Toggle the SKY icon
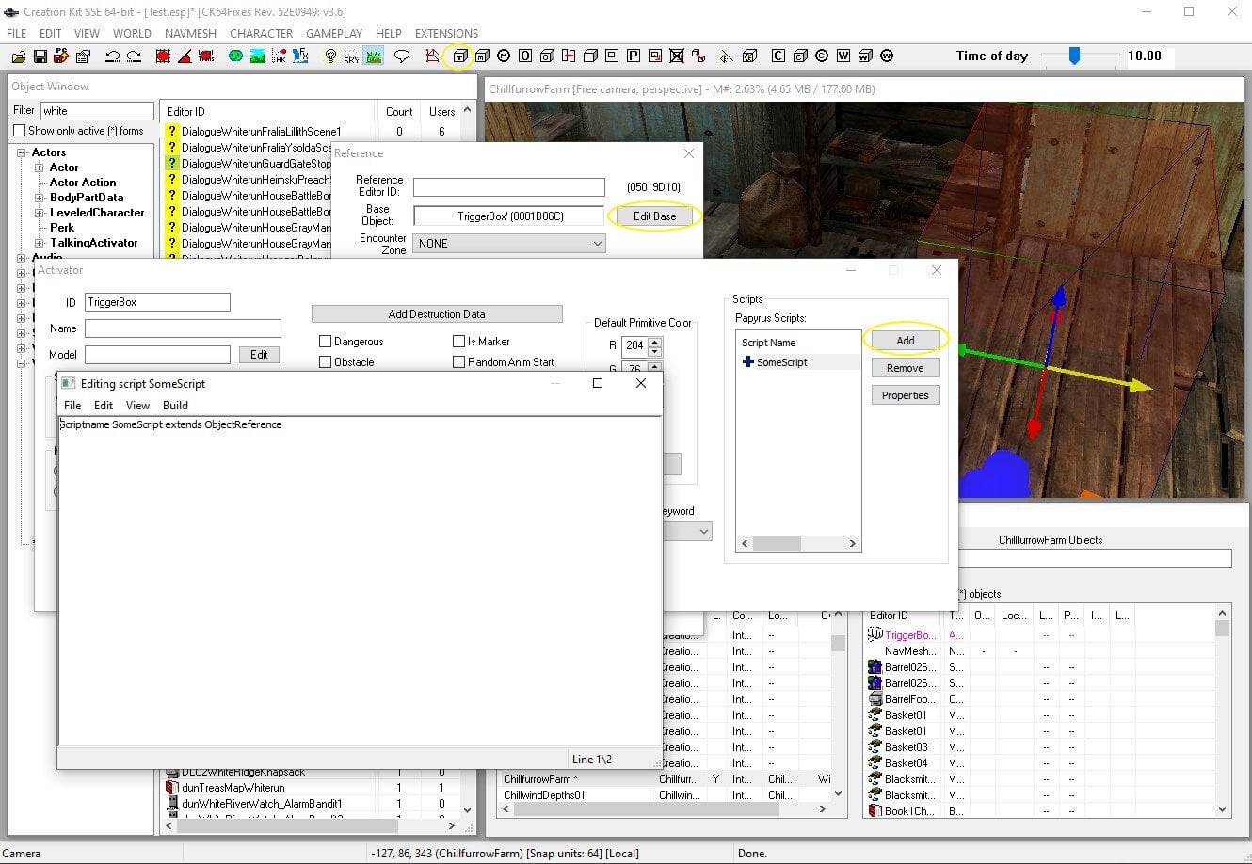1252x864 pixels. tap(351, 56)
